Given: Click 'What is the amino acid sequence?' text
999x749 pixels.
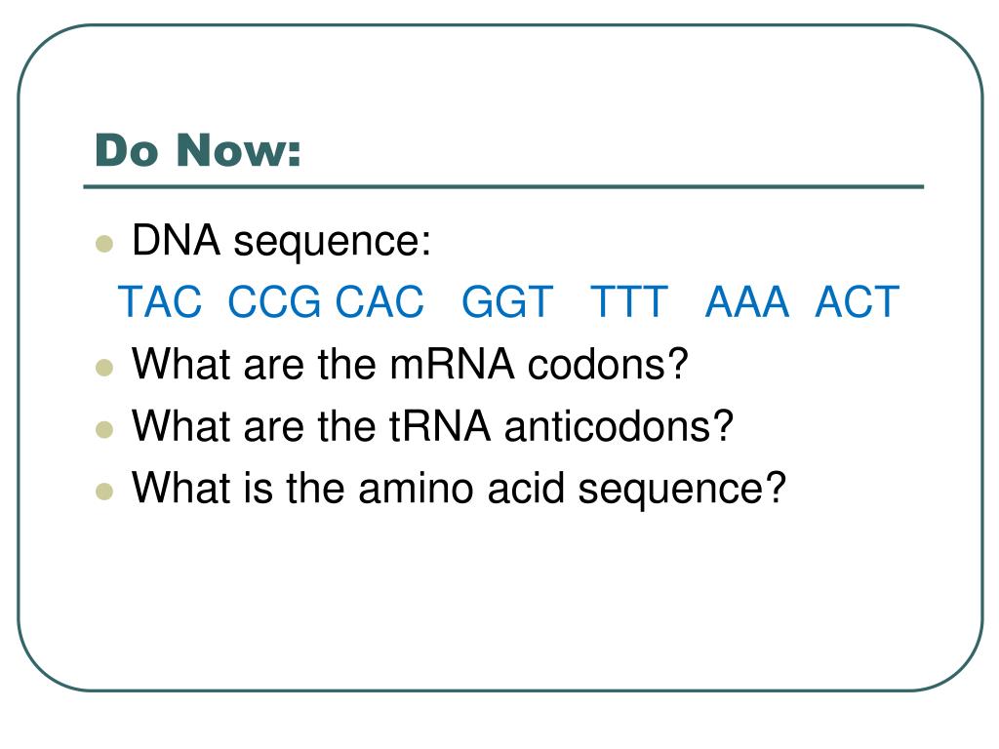Looking at the screenshot, I should tap(459, 490).
